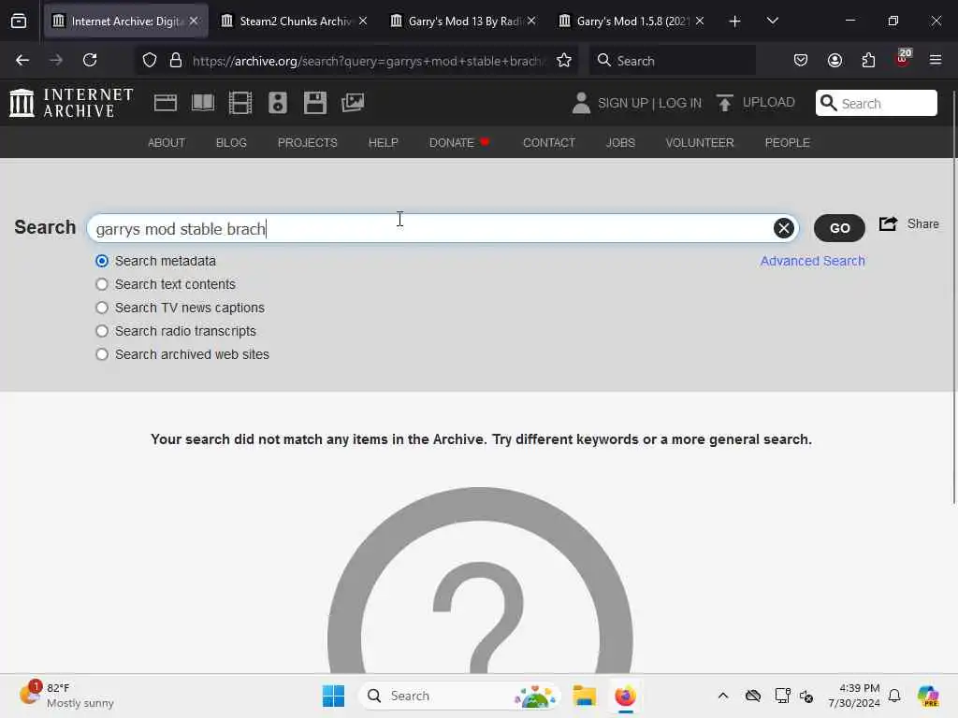Open the notifications bell in system tray
This screenshot has height=718, width=958.
pyautogui.click(x=894, y=696)
